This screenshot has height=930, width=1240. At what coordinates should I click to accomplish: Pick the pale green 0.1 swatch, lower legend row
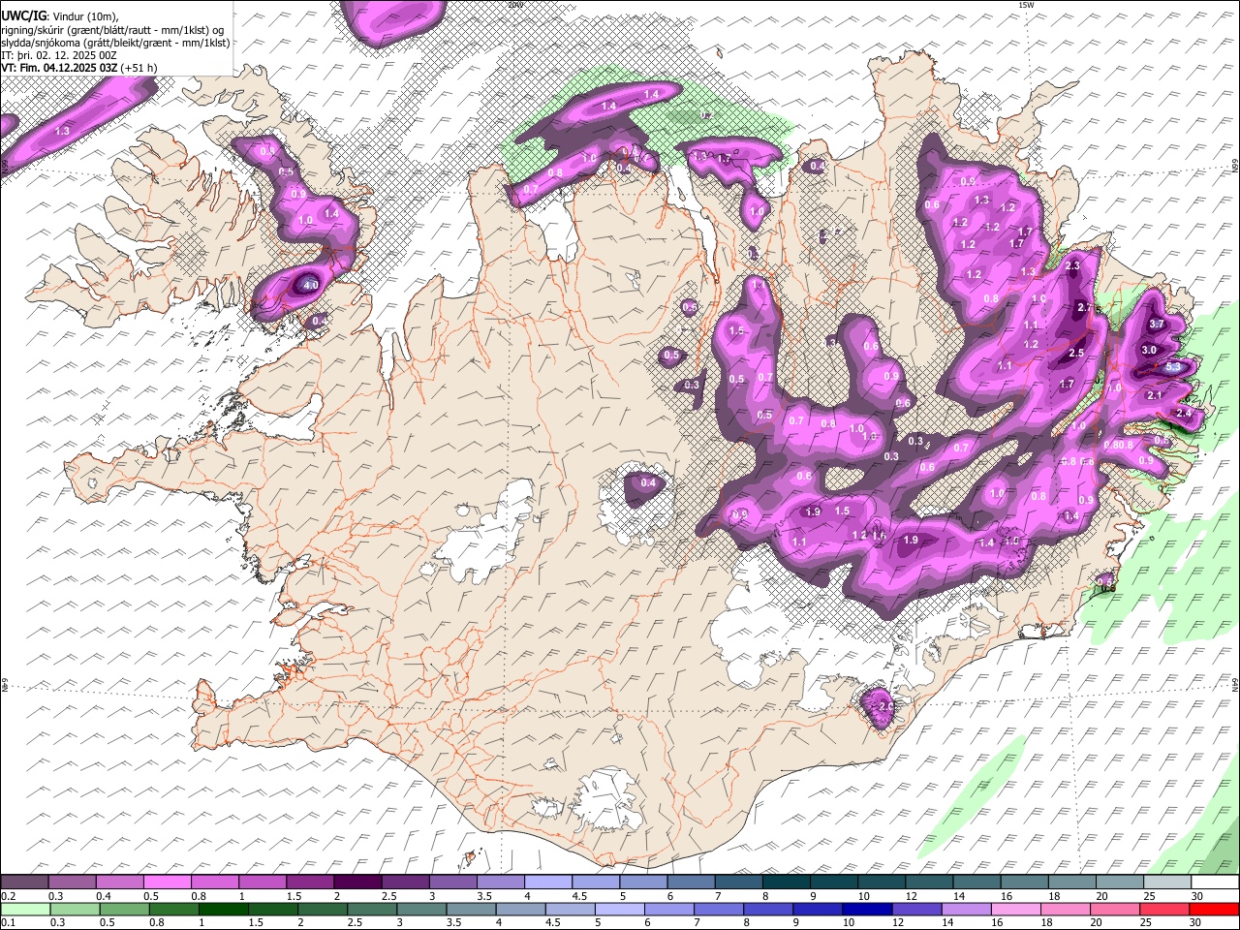[x=25, y=909]
